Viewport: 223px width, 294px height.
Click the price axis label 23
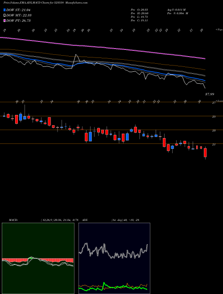[x=214, y=131]
